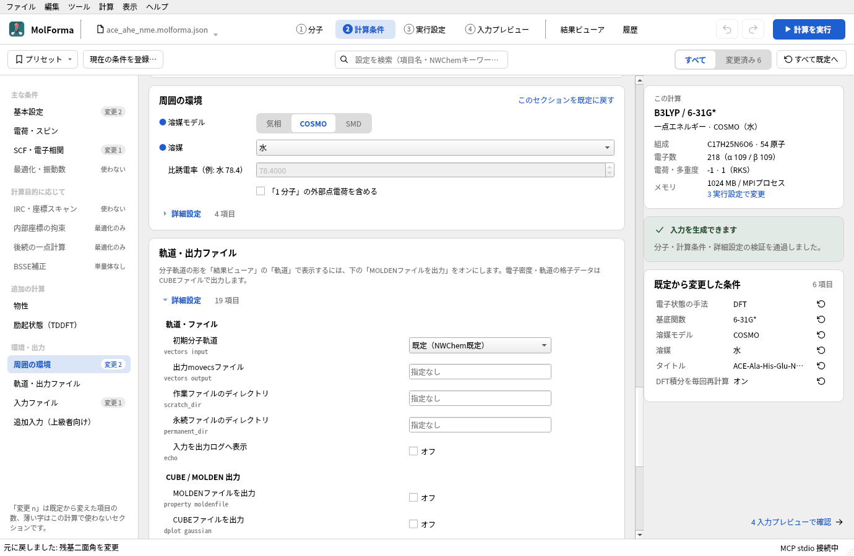Click 現在の条件を登録 button

click(x=123, y=59)
